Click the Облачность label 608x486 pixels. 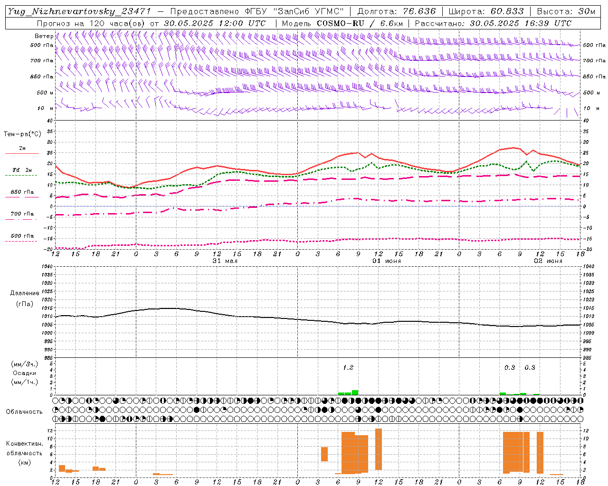tap(24, 412)
